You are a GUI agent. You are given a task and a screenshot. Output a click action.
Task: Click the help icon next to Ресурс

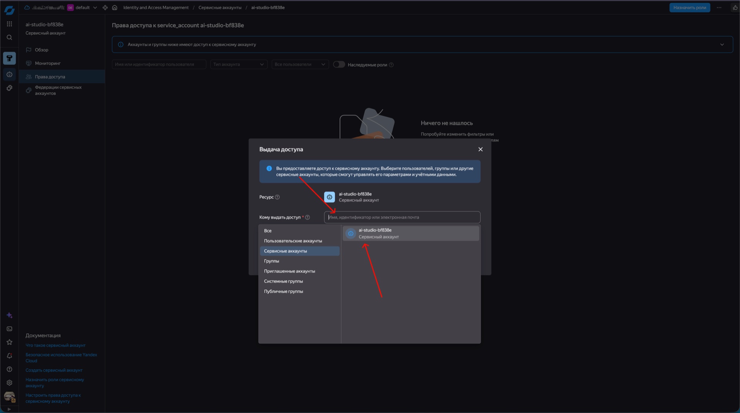pos(277,197)
